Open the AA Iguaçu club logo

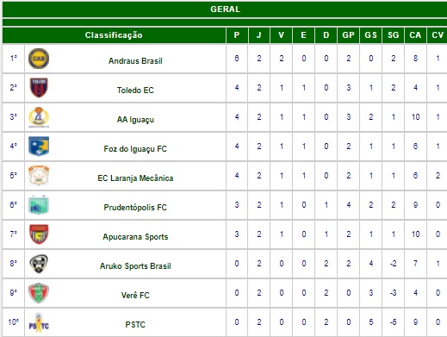(39, 117)
